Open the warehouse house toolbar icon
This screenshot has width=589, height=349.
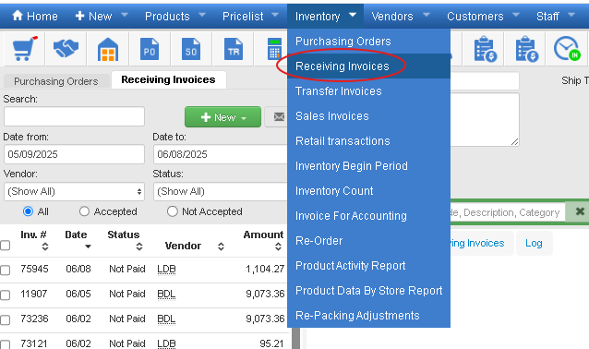(x=108, y=49)
